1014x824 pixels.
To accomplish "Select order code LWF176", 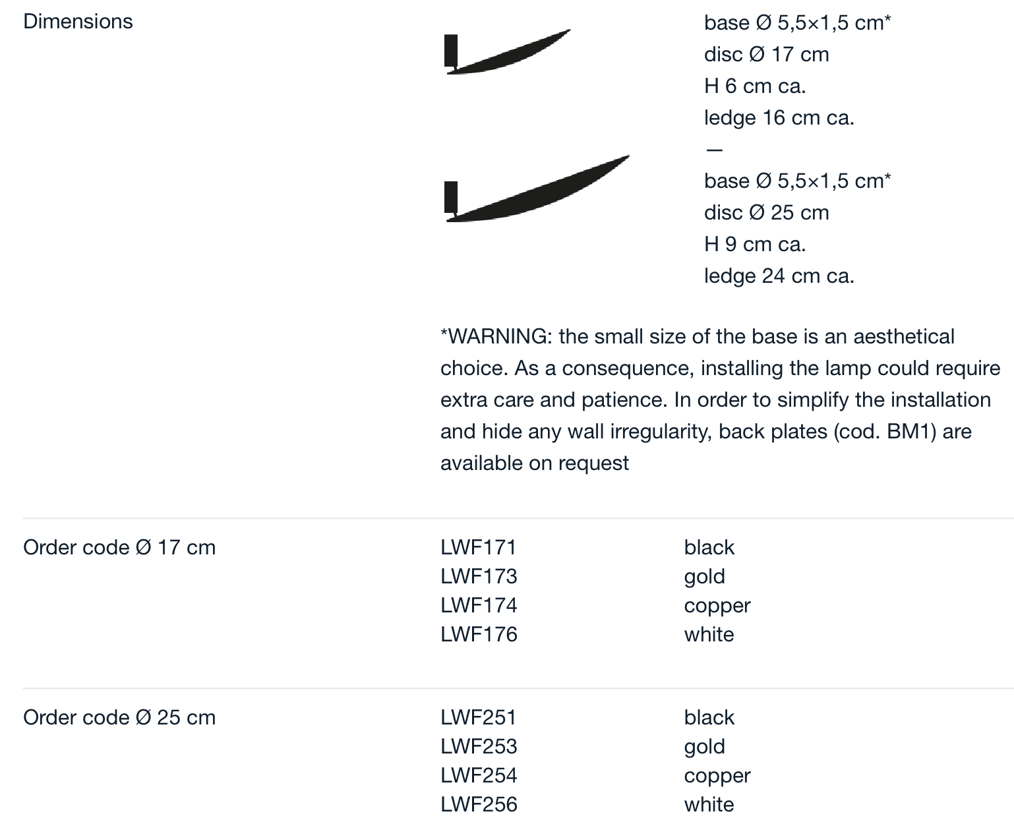I will (479, 634).
